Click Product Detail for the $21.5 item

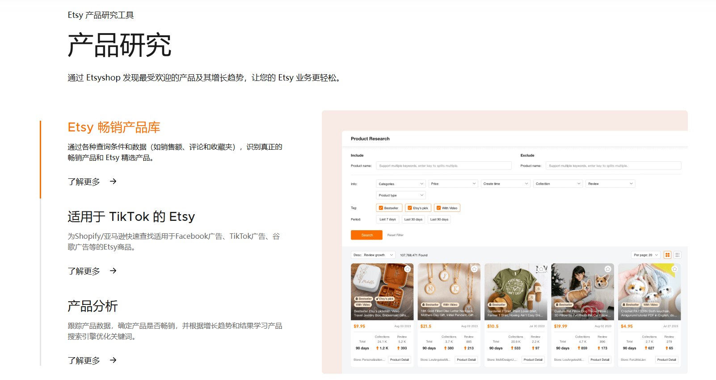(x=466, y=360)
